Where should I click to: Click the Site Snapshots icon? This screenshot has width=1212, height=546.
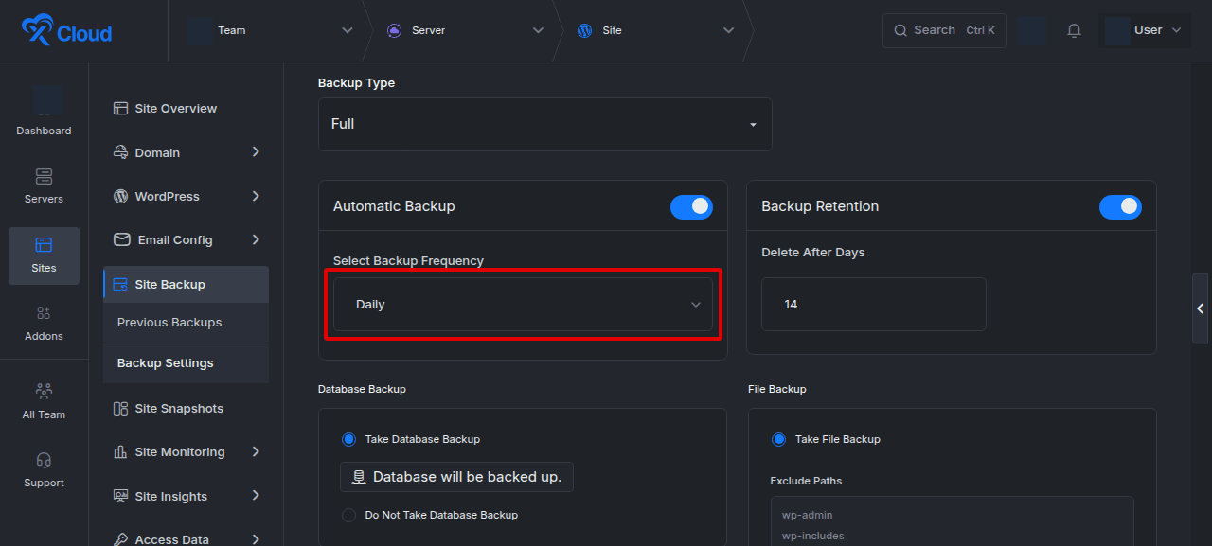pos(120,409)
